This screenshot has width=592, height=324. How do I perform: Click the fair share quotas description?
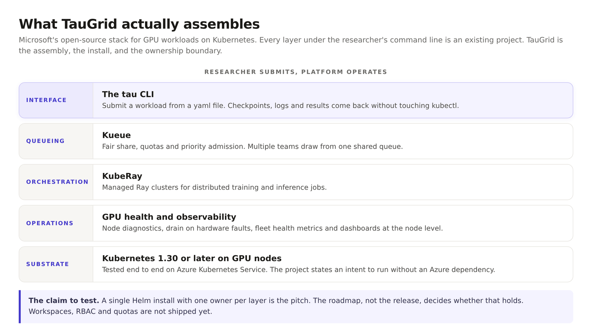point(252,147)
